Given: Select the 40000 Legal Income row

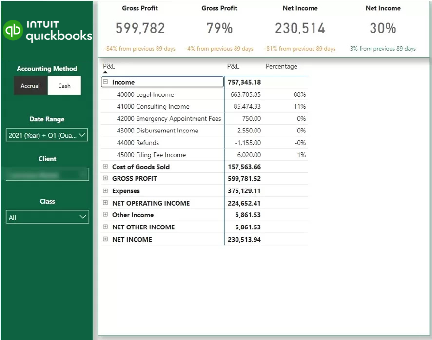Looking at the screenshot, I should tap(145, 94).
